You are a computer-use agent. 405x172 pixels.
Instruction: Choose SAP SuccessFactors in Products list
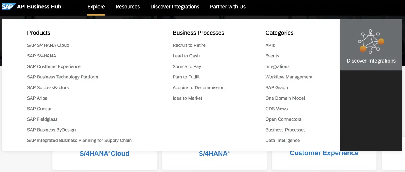(x=48, y=88)
